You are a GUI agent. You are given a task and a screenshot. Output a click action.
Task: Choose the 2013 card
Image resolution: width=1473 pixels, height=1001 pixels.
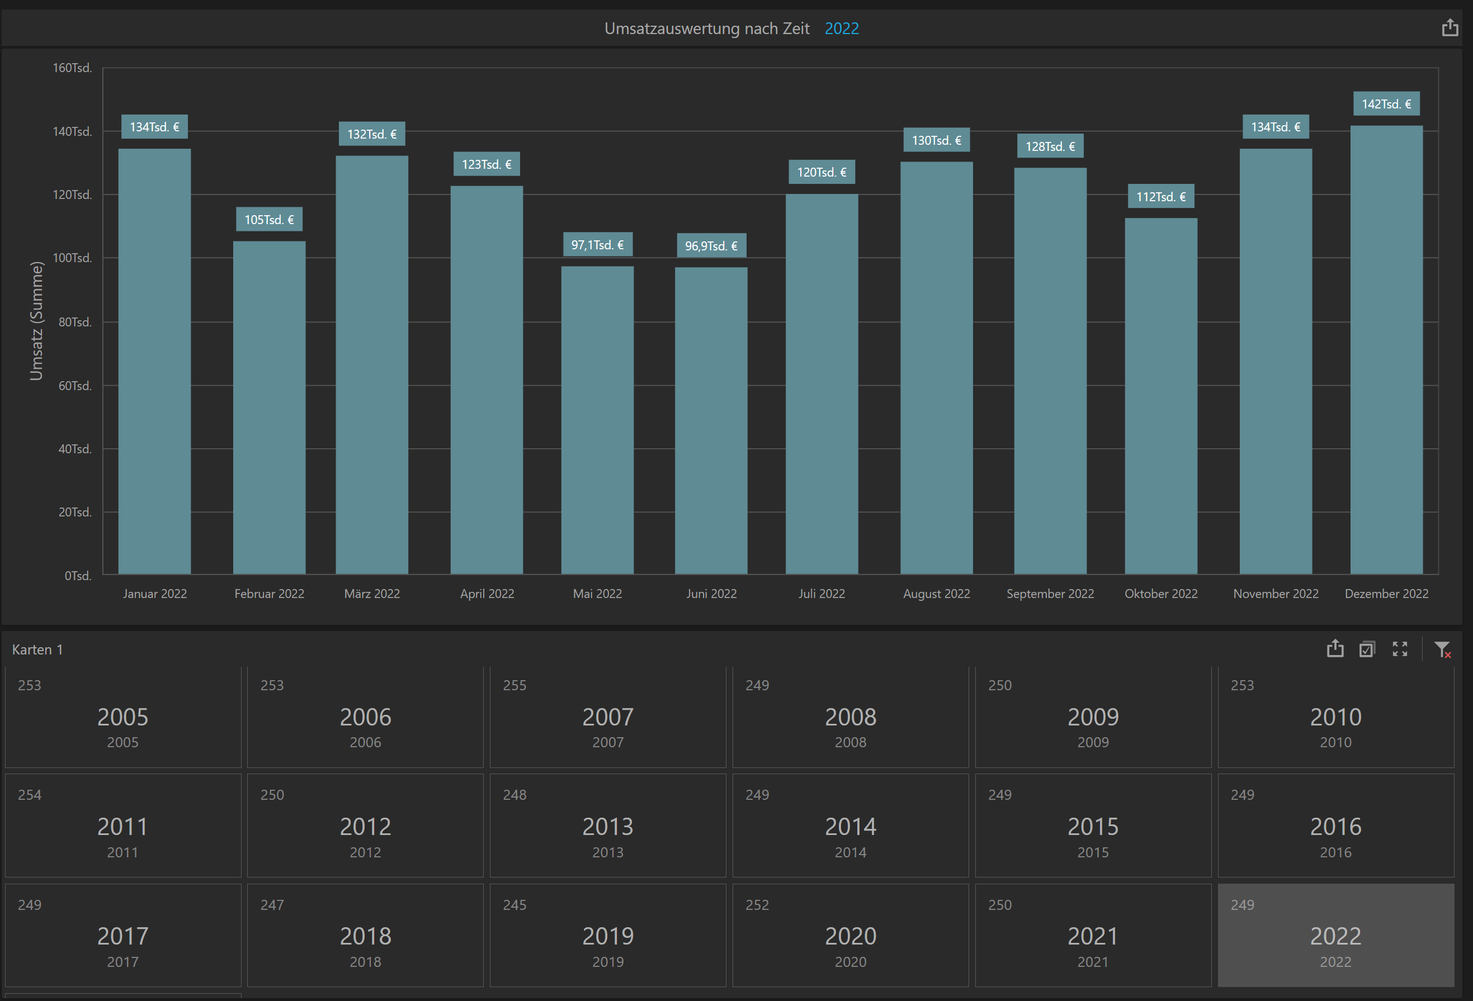608,826
